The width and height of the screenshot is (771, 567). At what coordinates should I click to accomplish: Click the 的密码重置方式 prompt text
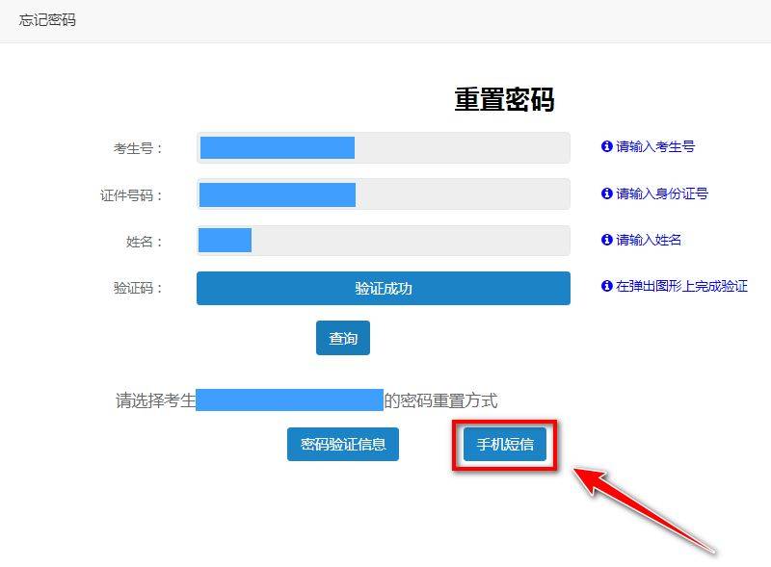(x=440, y=400)
